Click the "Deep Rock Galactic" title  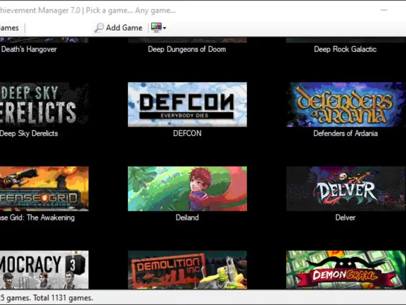[345, 49]
